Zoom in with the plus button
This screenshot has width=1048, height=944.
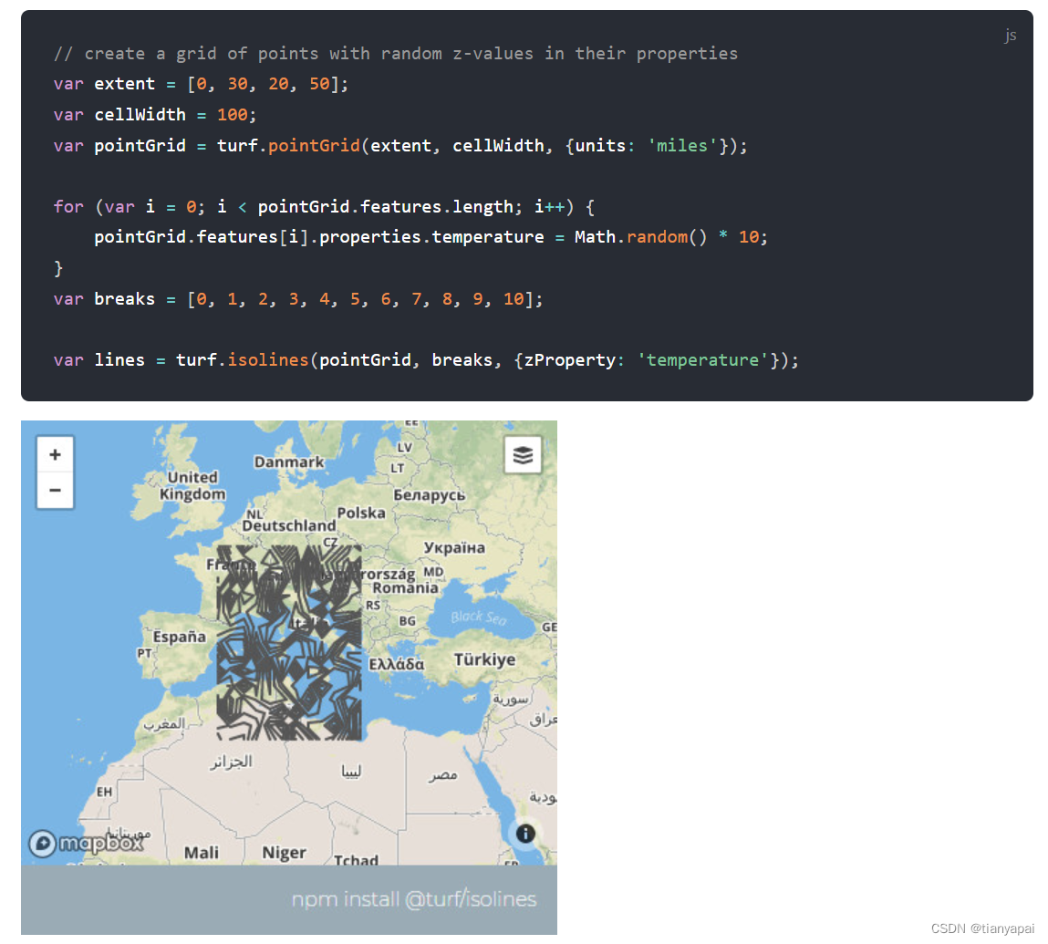click(x=55, y=453)
